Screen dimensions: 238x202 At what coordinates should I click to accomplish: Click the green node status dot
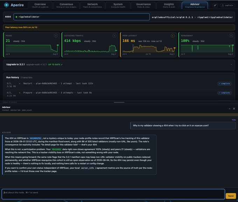tap(16, 17)
